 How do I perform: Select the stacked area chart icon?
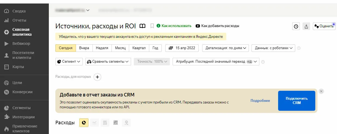coord(105,123)
